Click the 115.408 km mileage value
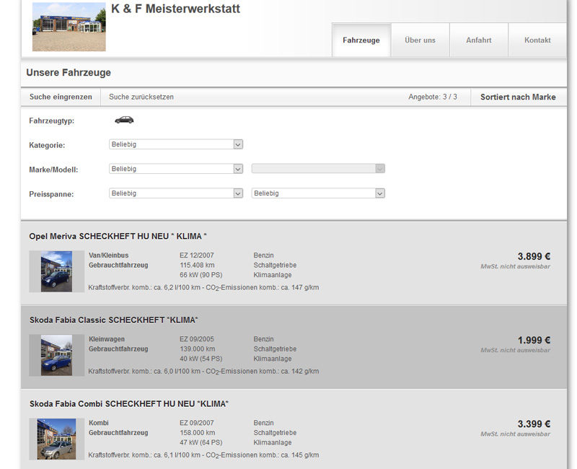The height and width of the screenshot is (469, 577). 197,265
